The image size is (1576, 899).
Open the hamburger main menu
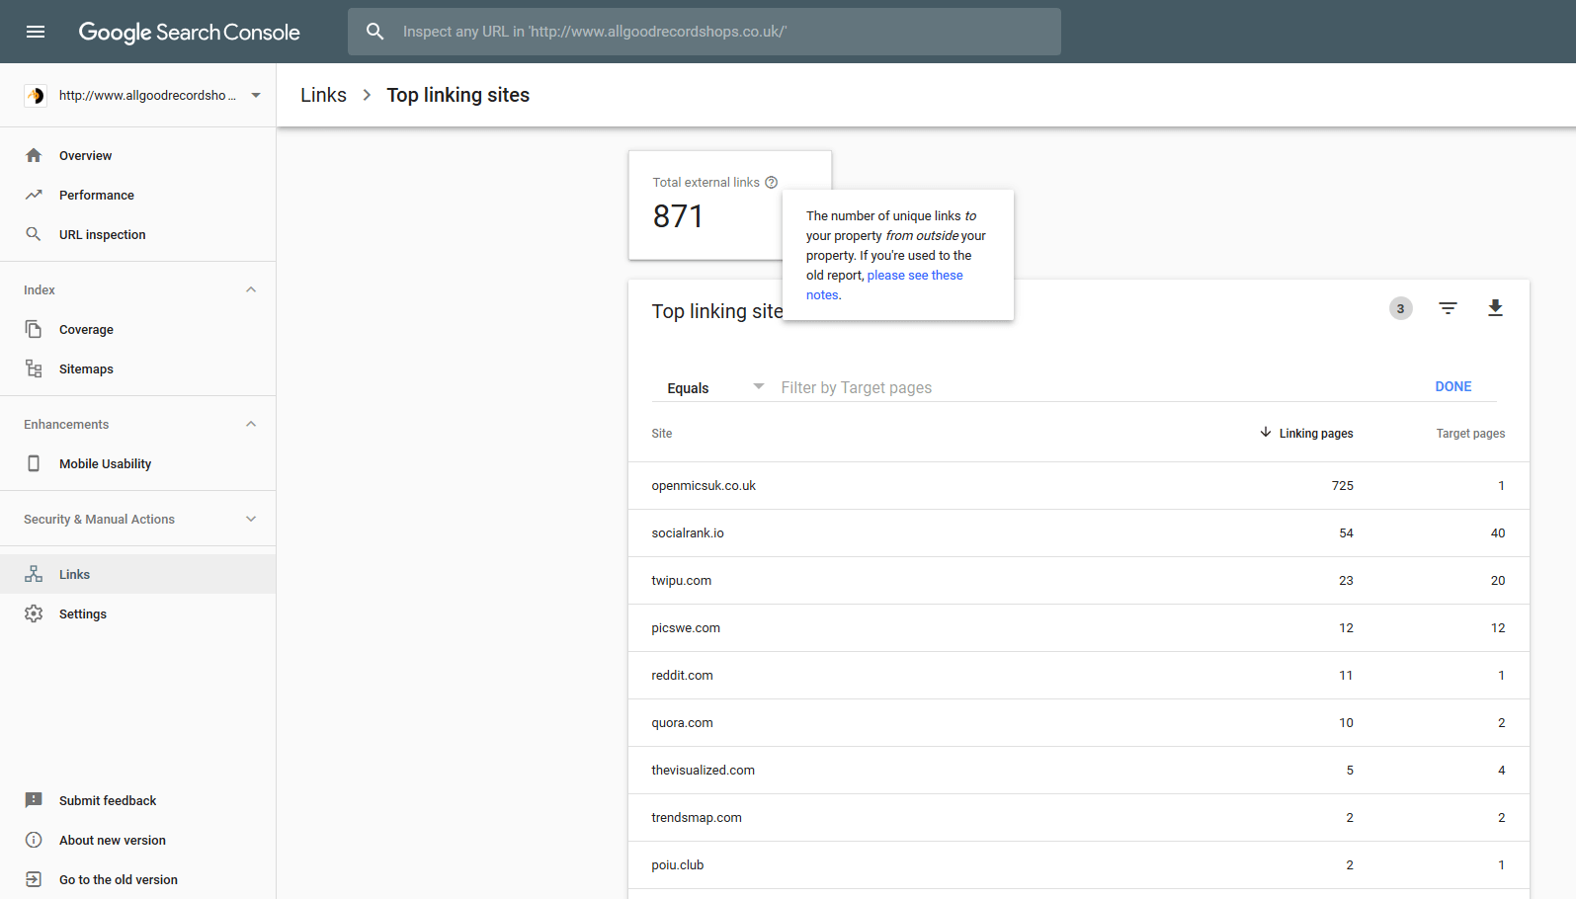click(x=36, y=32)
